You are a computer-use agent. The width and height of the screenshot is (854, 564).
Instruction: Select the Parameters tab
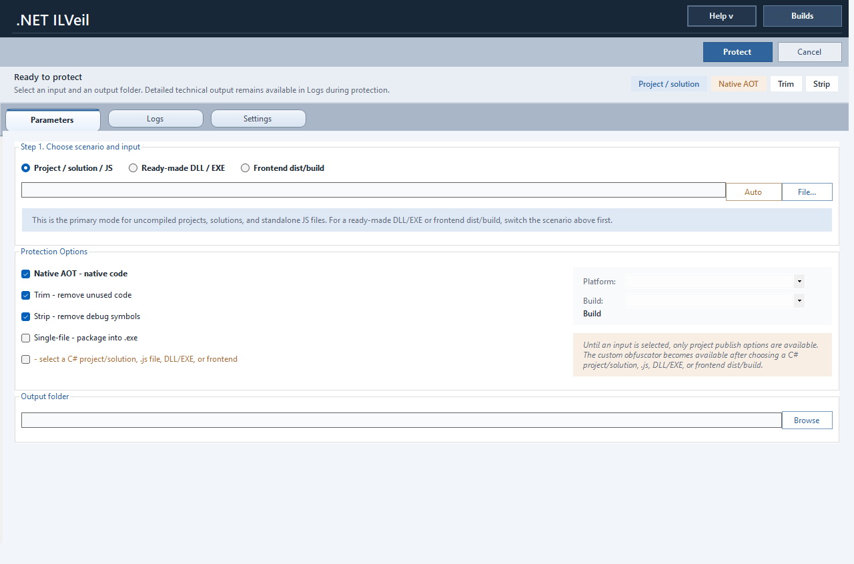[52, 120]
